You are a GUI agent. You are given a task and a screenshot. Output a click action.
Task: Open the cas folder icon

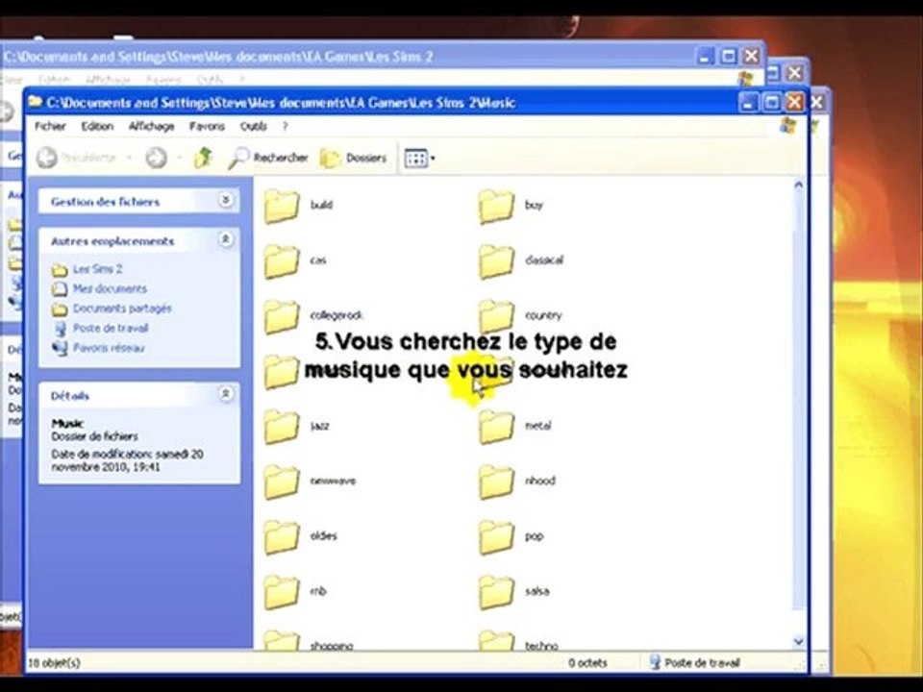(281, 261)
